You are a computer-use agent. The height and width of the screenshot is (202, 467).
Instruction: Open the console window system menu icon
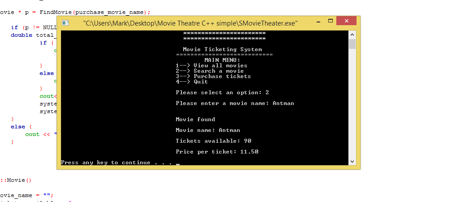pos(65,23)
